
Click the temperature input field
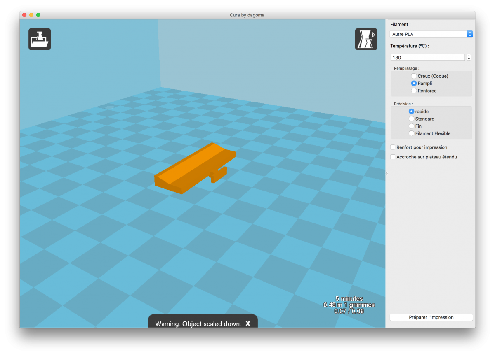[428, 58]
